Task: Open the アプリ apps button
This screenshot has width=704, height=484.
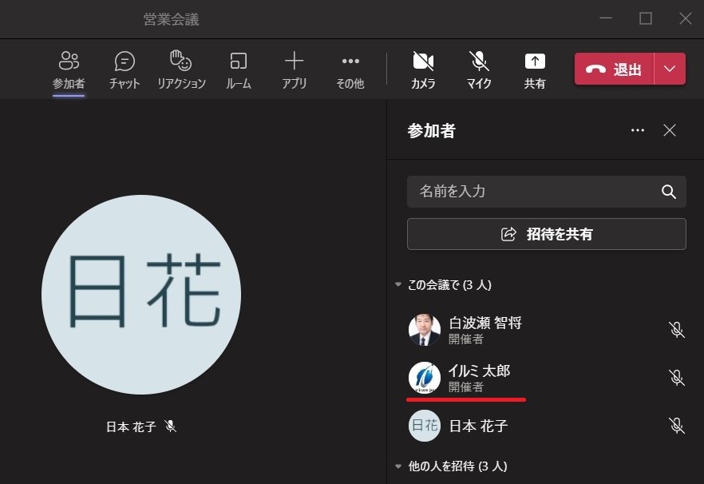Action: 294,70
